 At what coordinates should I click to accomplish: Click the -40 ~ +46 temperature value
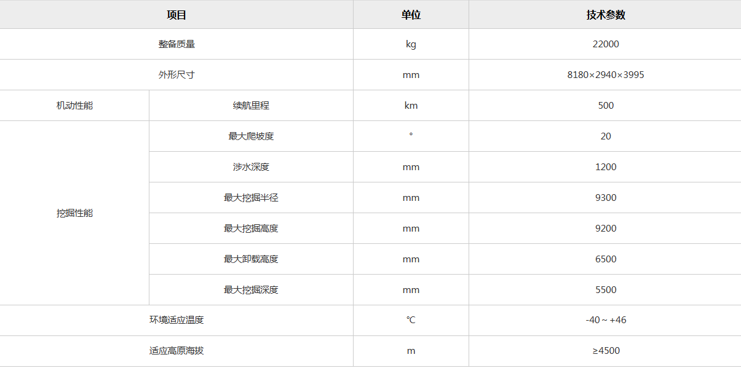[606, 320]
